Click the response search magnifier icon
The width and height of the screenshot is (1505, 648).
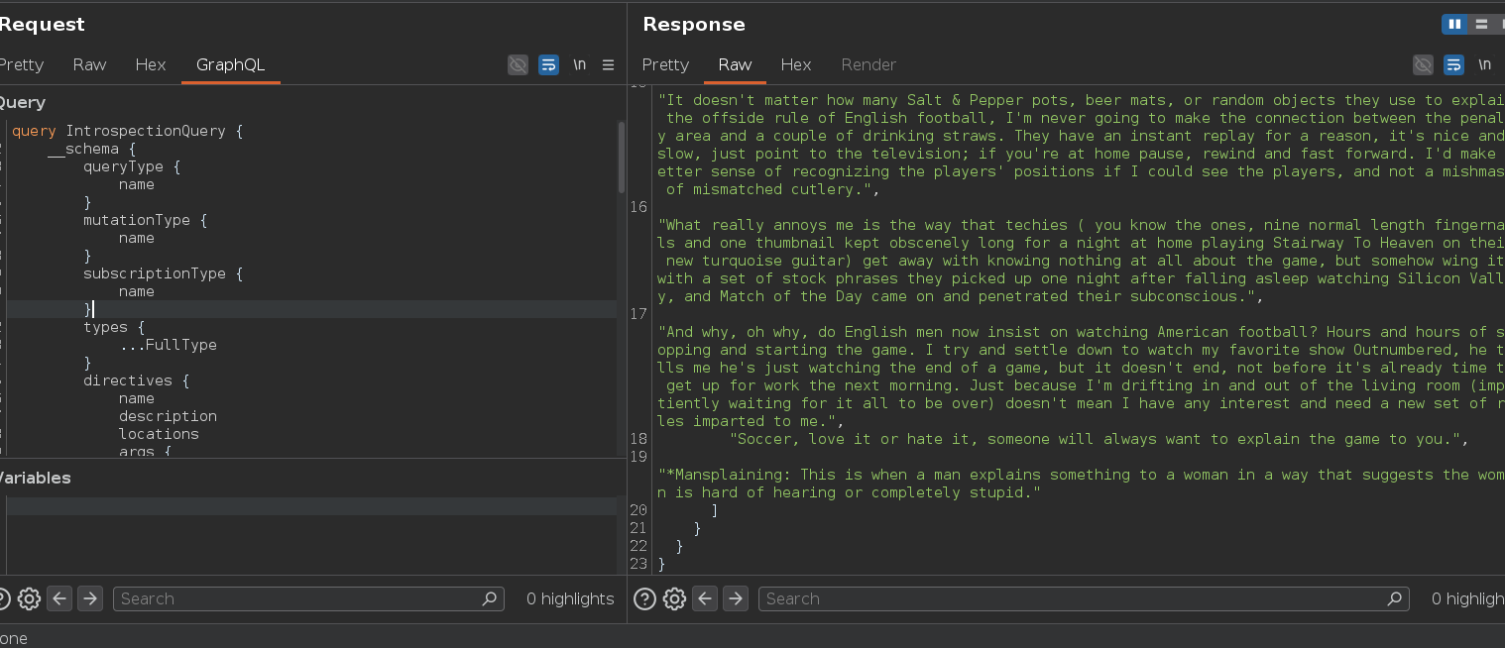1395,598
